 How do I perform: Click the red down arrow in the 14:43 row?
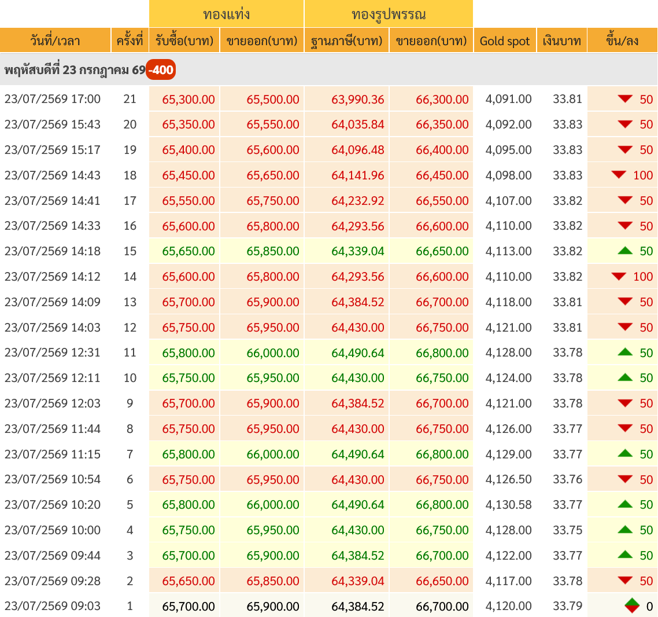(x=619, y=175)
